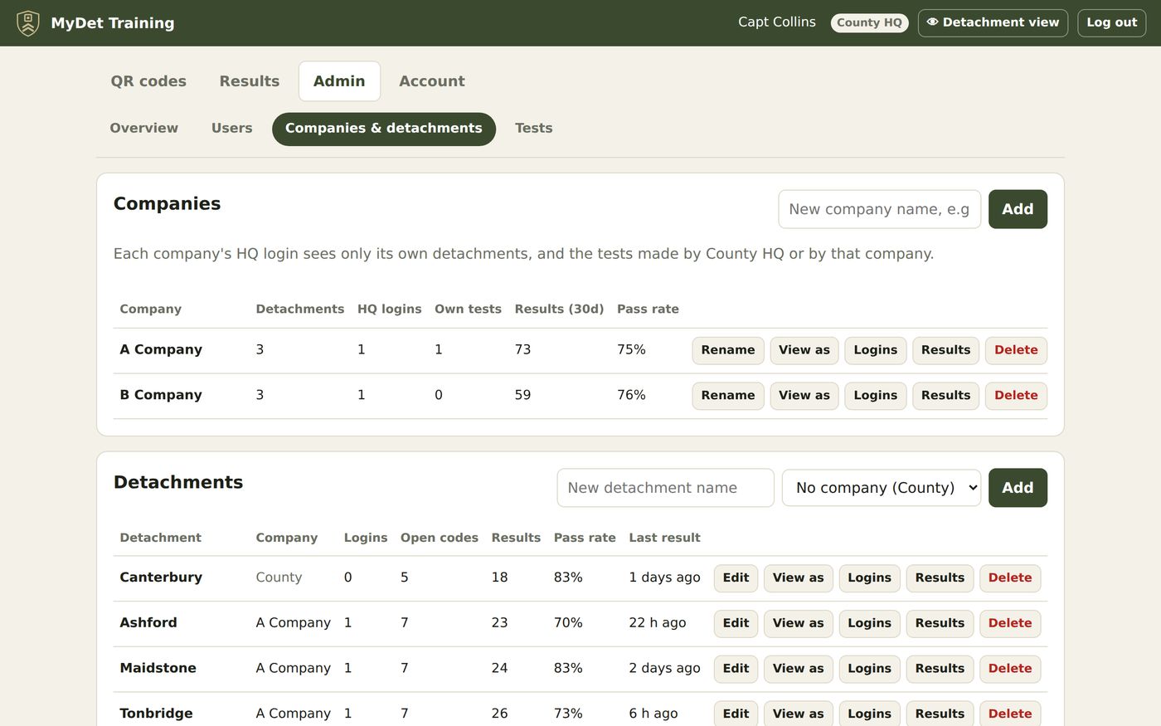Viewport: 1161px width, 726px height.
Task: Delete the Maidstone detachment
Action: pyautogui.click(x=1010, y=669)
